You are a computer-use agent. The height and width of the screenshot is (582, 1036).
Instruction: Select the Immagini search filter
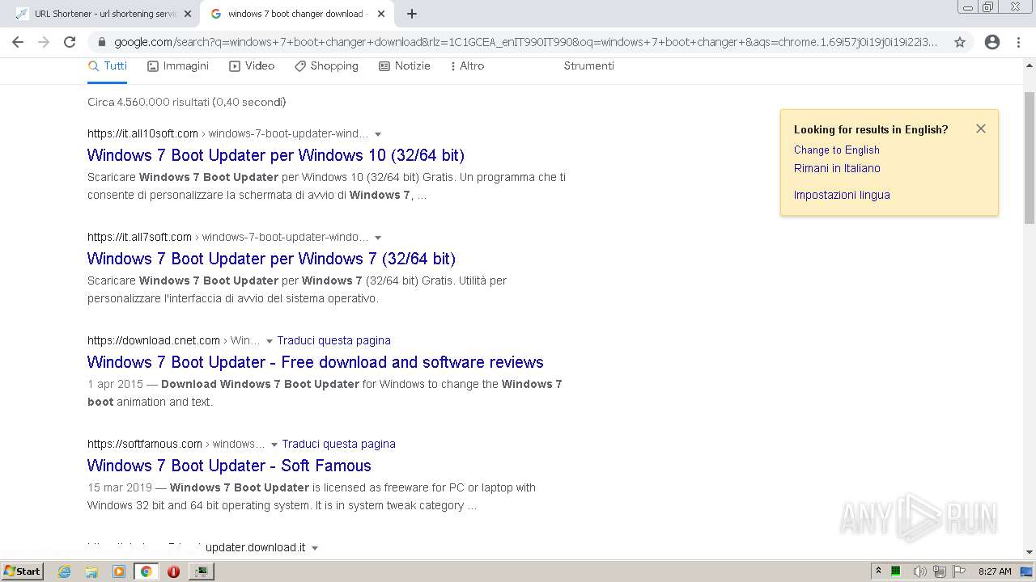coord(178,66)
